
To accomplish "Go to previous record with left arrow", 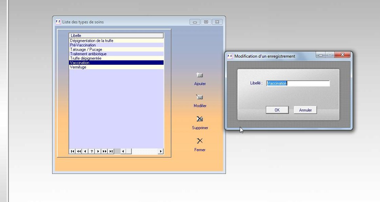I will pyautogui.click(x=85, y=151).
